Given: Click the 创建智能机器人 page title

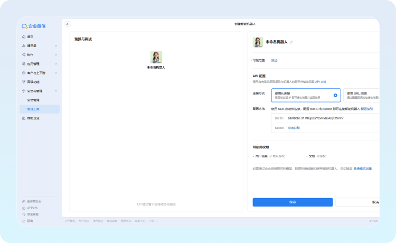Looking at the screenshot, I should point(245,24).
